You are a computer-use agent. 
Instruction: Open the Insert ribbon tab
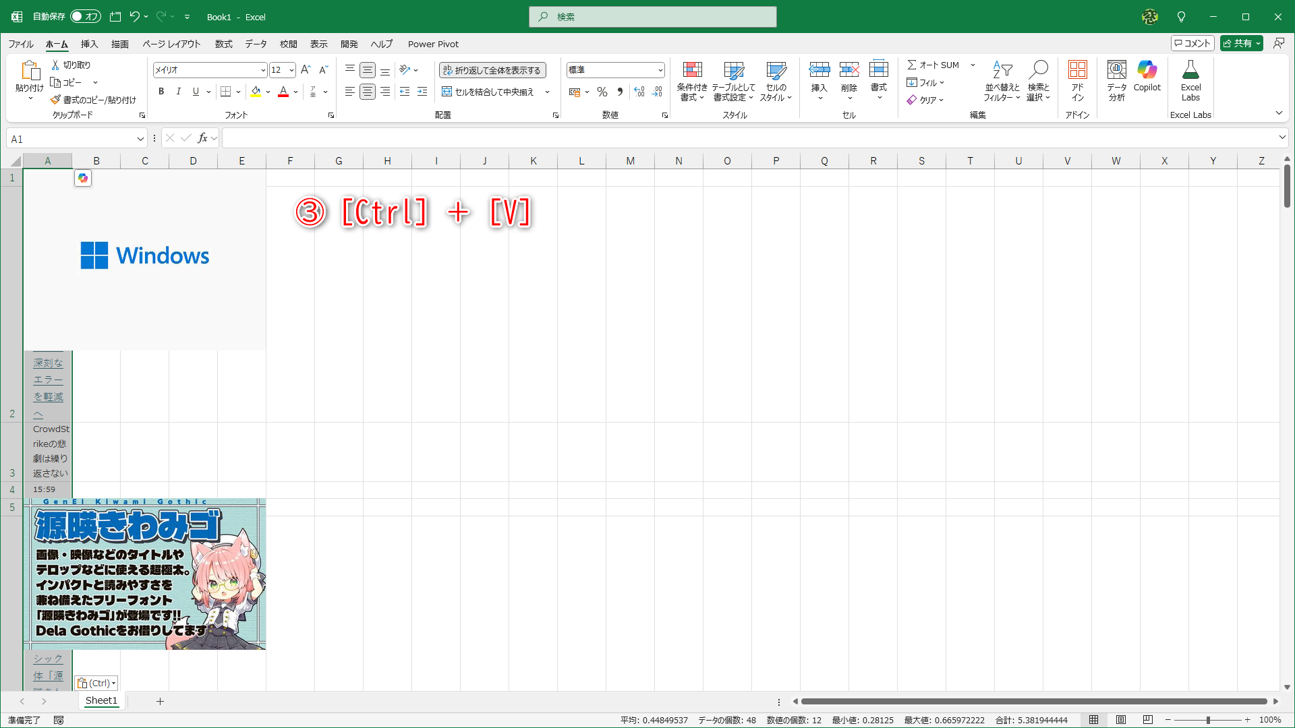coord(89,44)
